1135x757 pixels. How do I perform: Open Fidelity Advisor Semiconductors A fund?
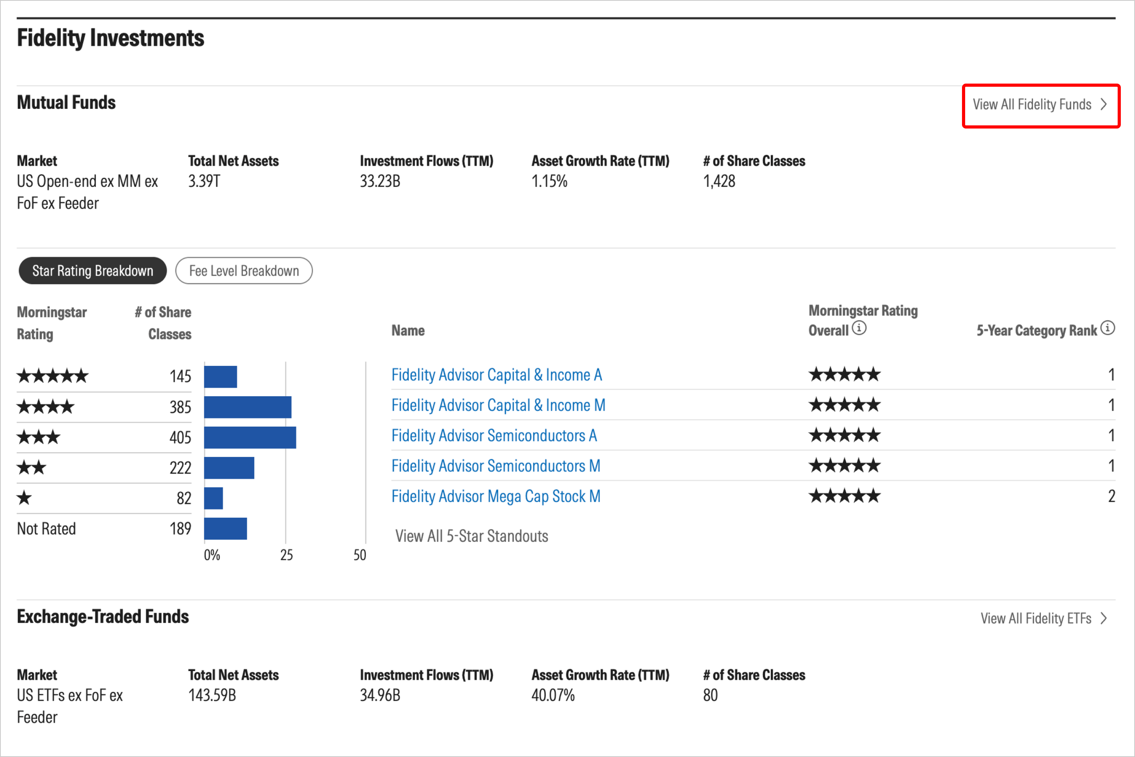coord(494,436)
